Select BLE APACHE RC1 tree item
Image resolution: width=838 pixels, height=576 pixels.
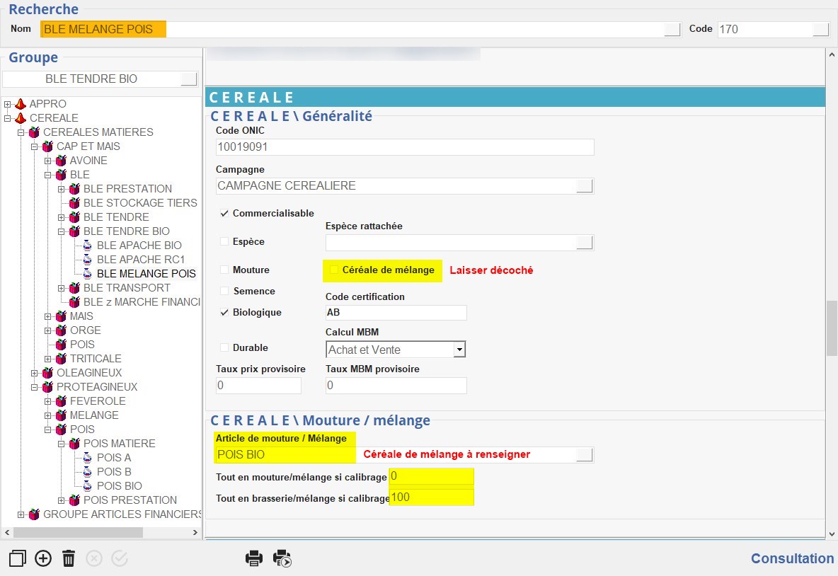(x=140, y=260)
